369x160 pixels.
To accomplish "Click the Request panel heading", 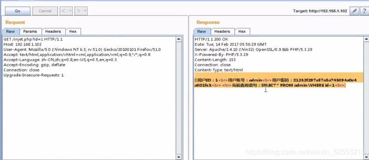I will tap(15, 22).
